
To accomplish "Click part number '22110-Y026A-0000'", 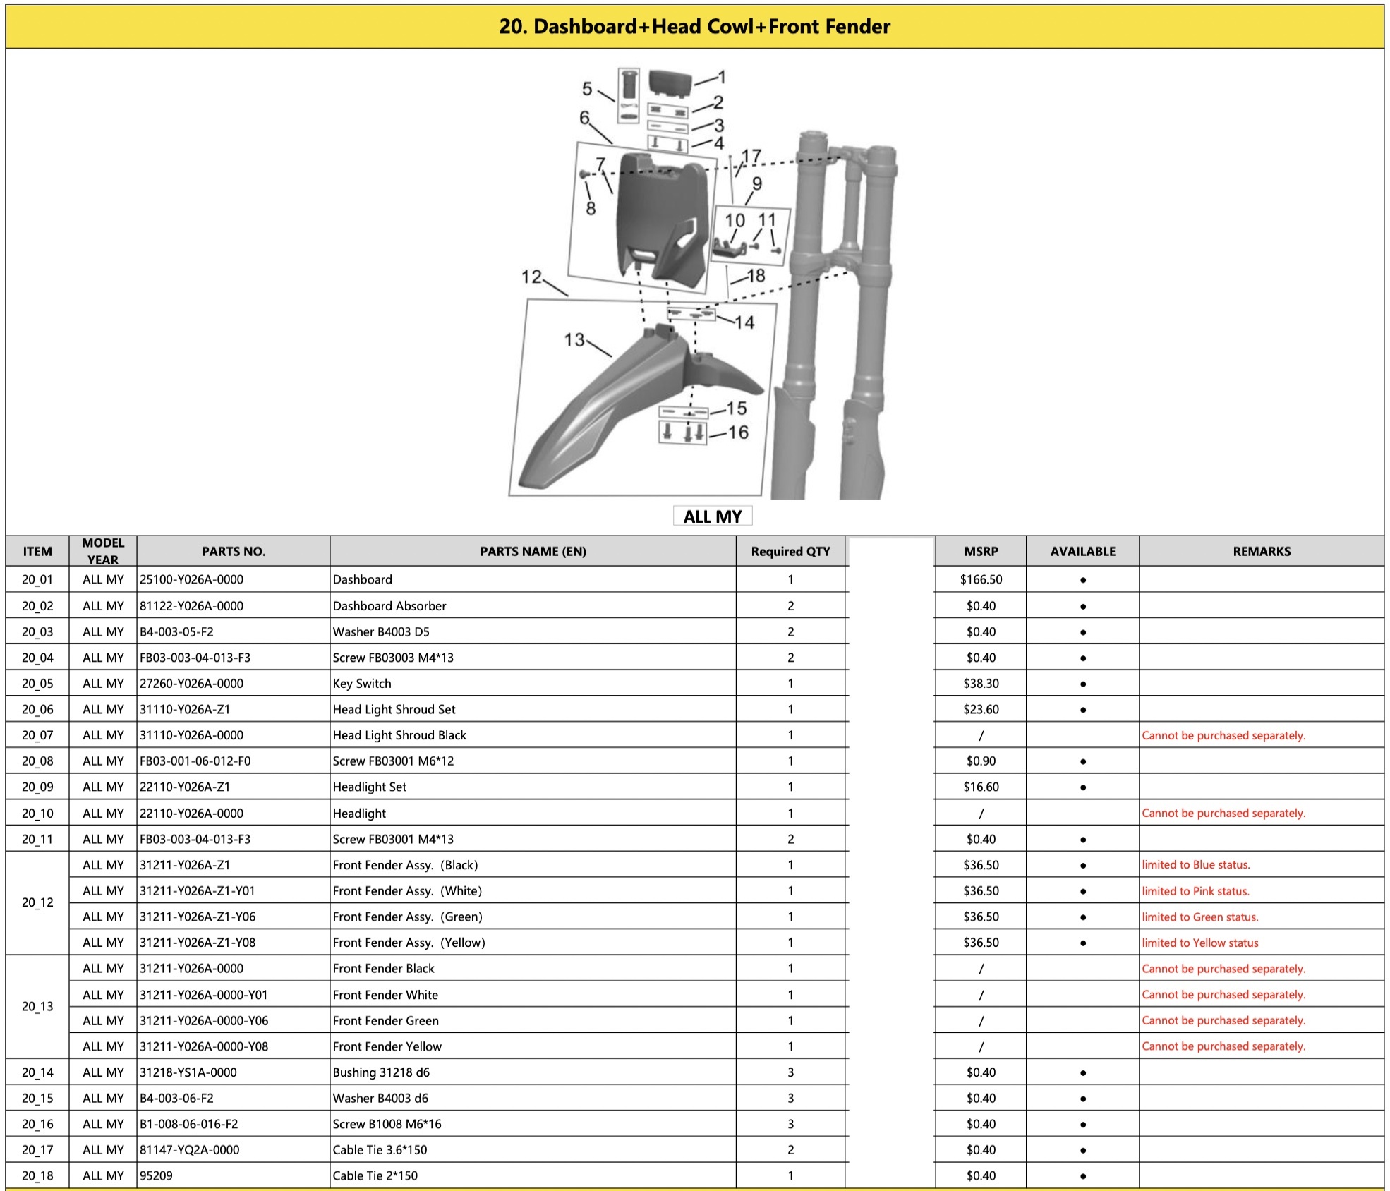I will coord(191,813).
